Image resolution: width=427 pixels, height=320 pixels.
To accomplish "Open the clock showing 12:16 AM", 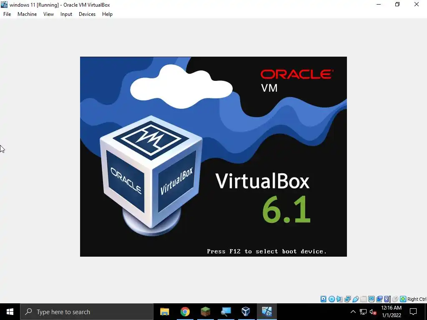I will click(x=391, y=312).
